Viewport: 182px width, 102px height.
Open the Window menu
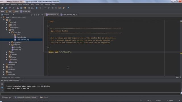click(47, 4)
